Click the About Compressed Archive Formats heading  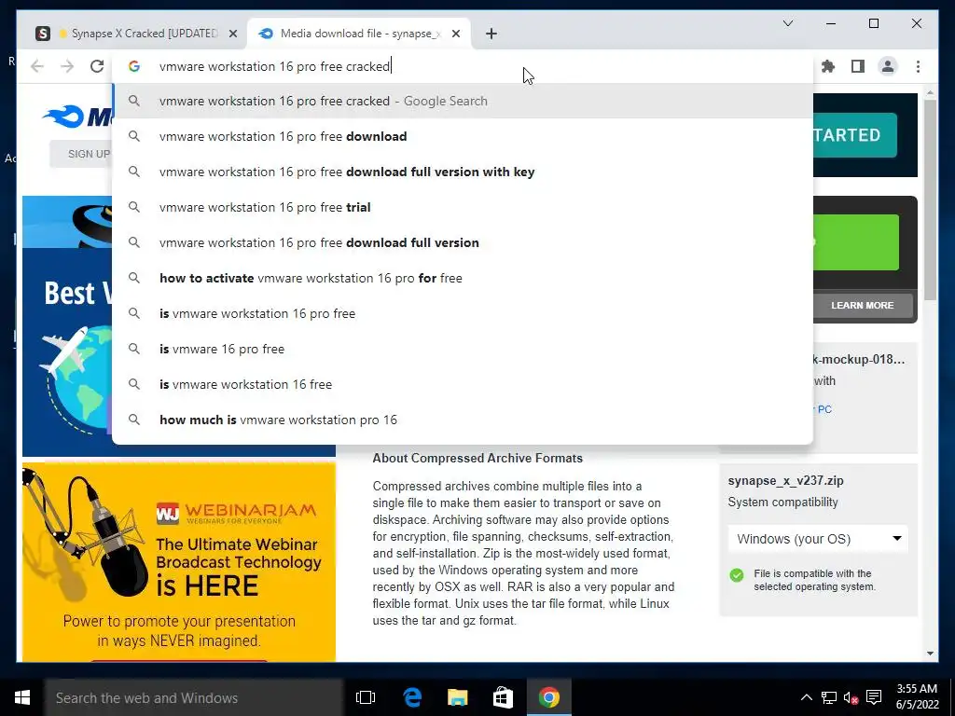tap(477, 458)
